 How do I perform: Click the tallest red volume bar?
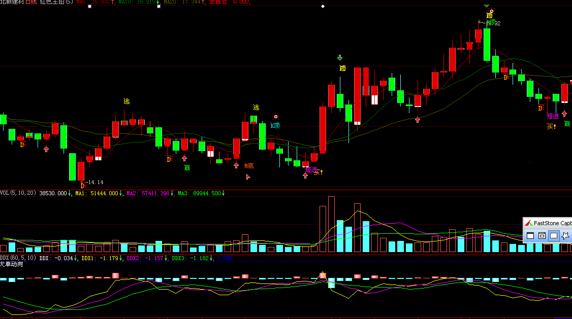(x=331, y=224)
